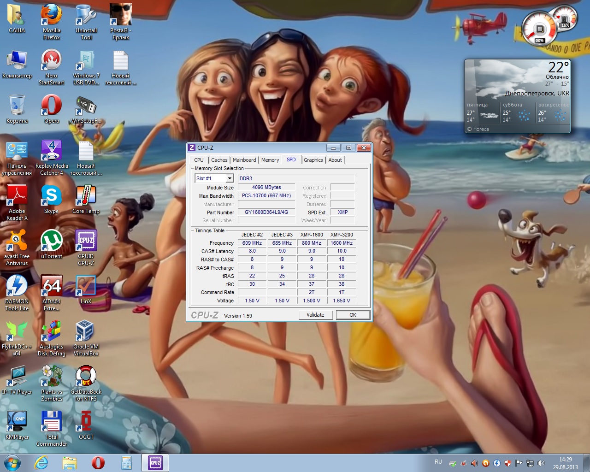Screen dimensions: 590x472
Task: Select the XMP-3200 voltage value 1.650 V
Action: [x=342, y=301]
